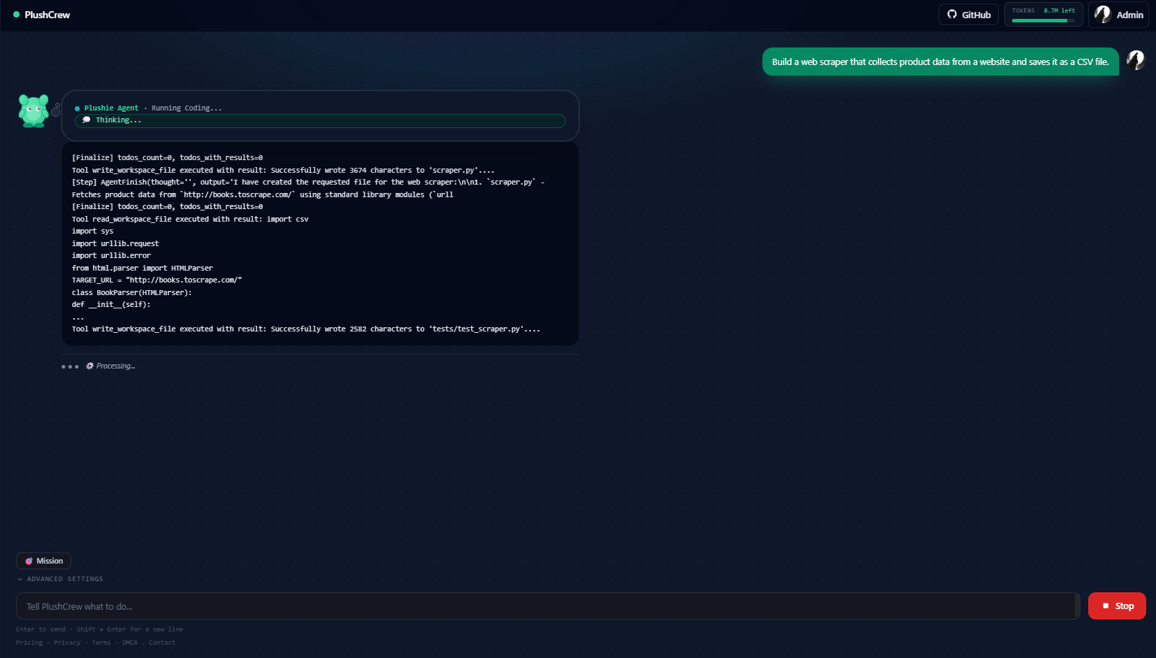Focus the "Tell PlushCrew what to do..." input

click(548, 606)
